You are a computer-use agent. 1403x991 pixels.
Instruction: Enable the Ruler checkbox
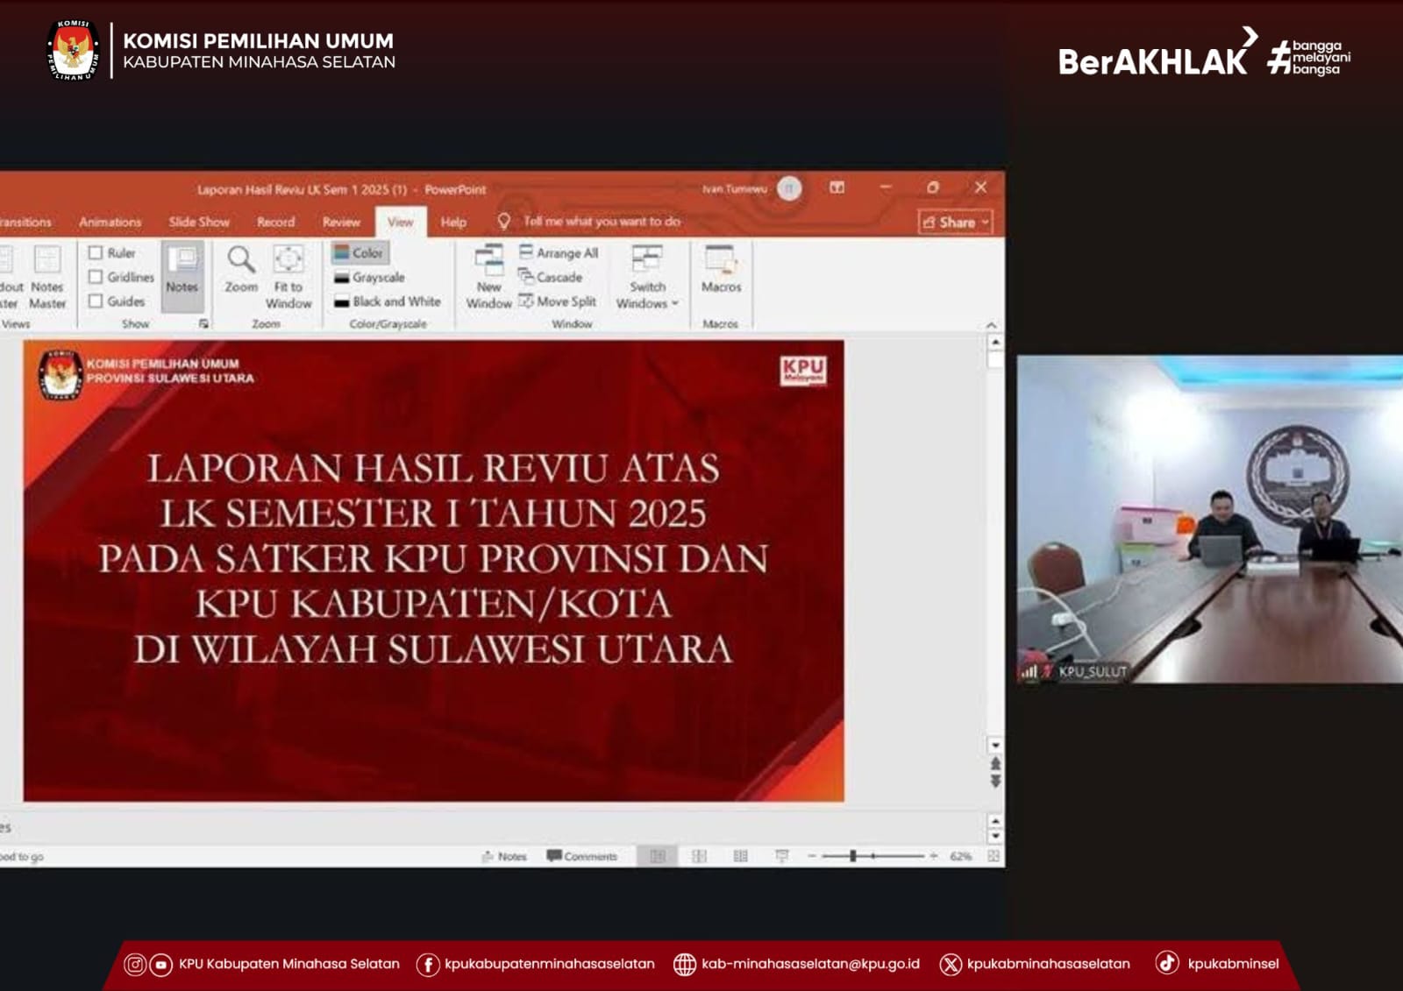(x=96, y=253)
